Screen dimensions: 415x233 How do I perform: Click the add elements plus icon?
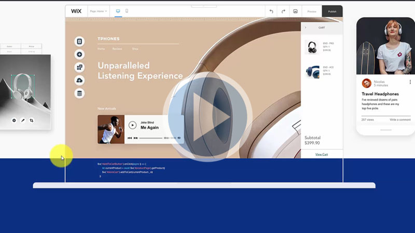tap(79, 54)
